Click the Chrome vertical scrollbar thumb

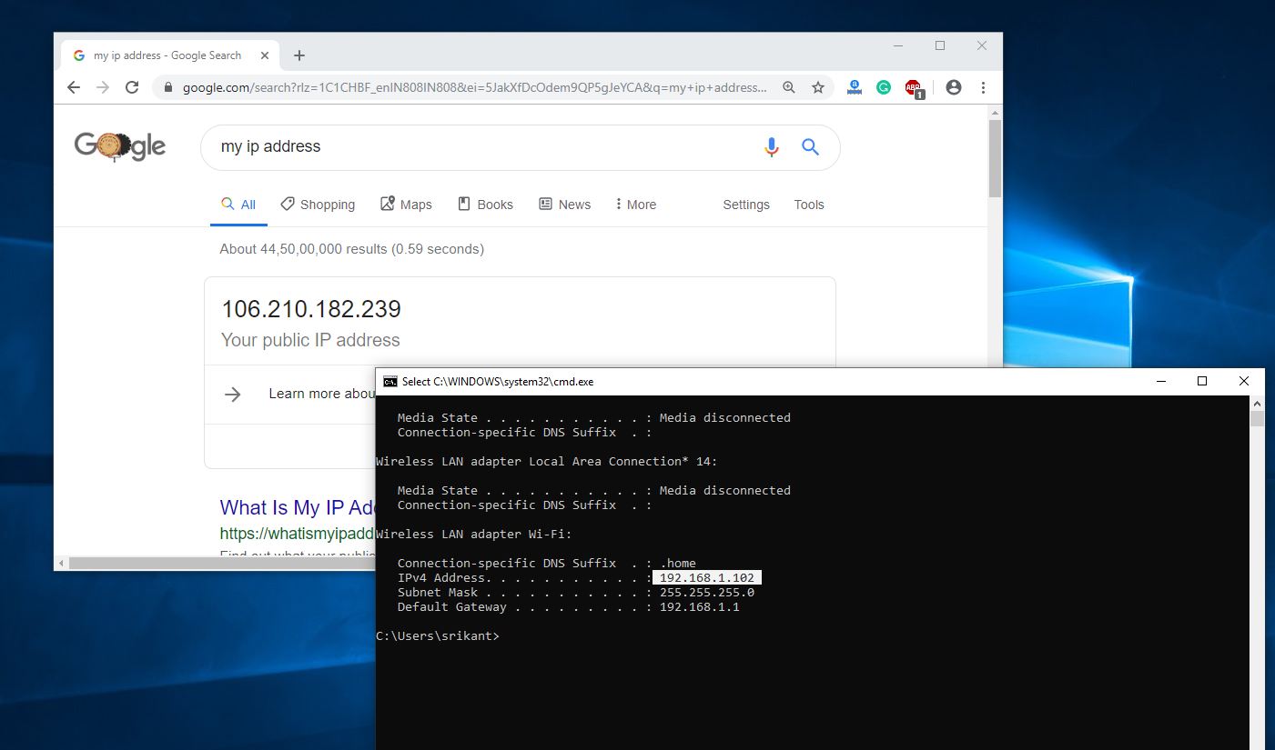click(995, 158)
